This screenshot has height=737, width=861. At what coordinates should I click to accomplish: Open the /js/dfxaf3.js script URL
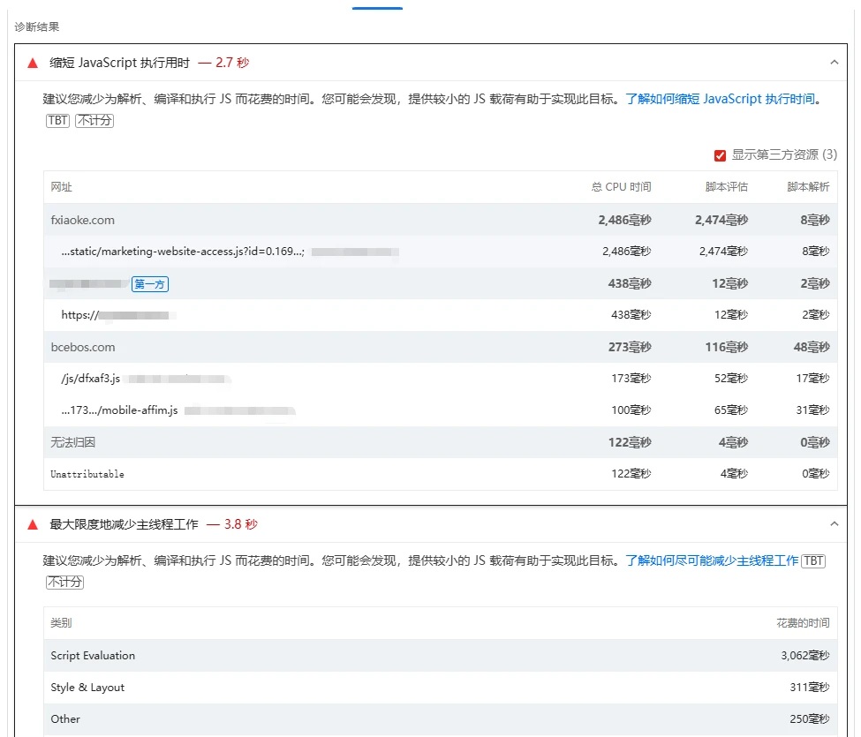[x=90, y=379]
